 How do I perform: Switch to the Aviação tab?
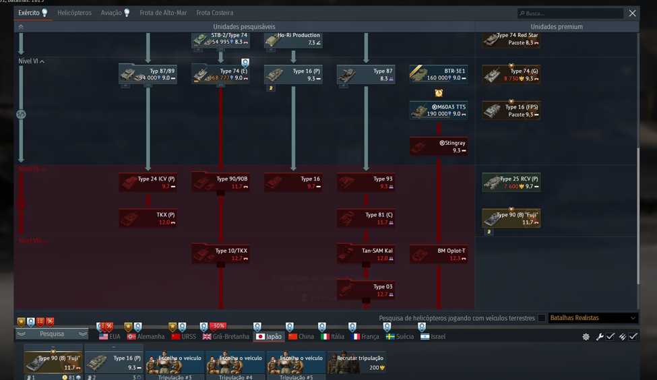pos(115,13)
